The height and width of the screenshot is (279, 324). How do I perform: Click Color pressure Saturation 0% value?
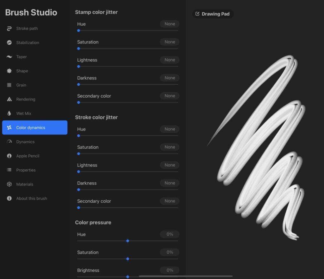point(170,252)
